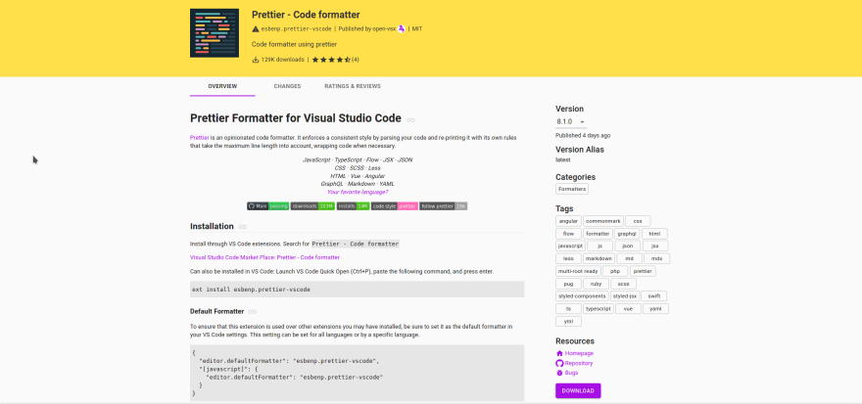This screenshot has height=404, width=862.
Task: Select the html tag
Action: click(x=654, y=234)
